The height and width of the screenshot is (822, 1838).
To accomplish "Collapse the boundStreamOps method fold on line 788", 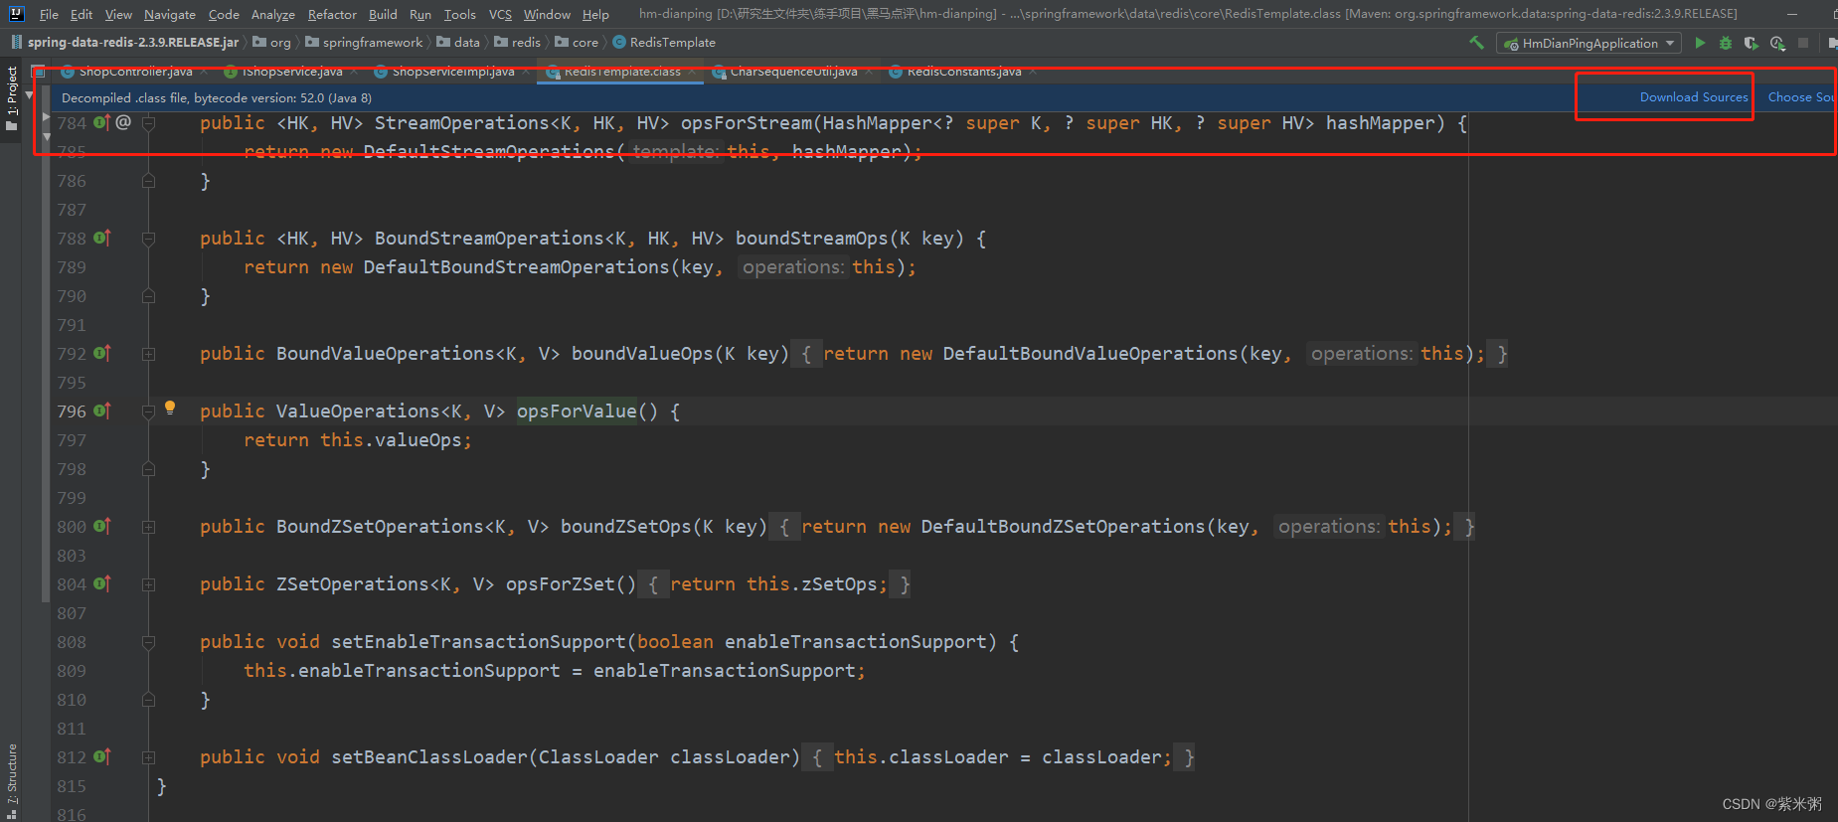I will (148, 239).
